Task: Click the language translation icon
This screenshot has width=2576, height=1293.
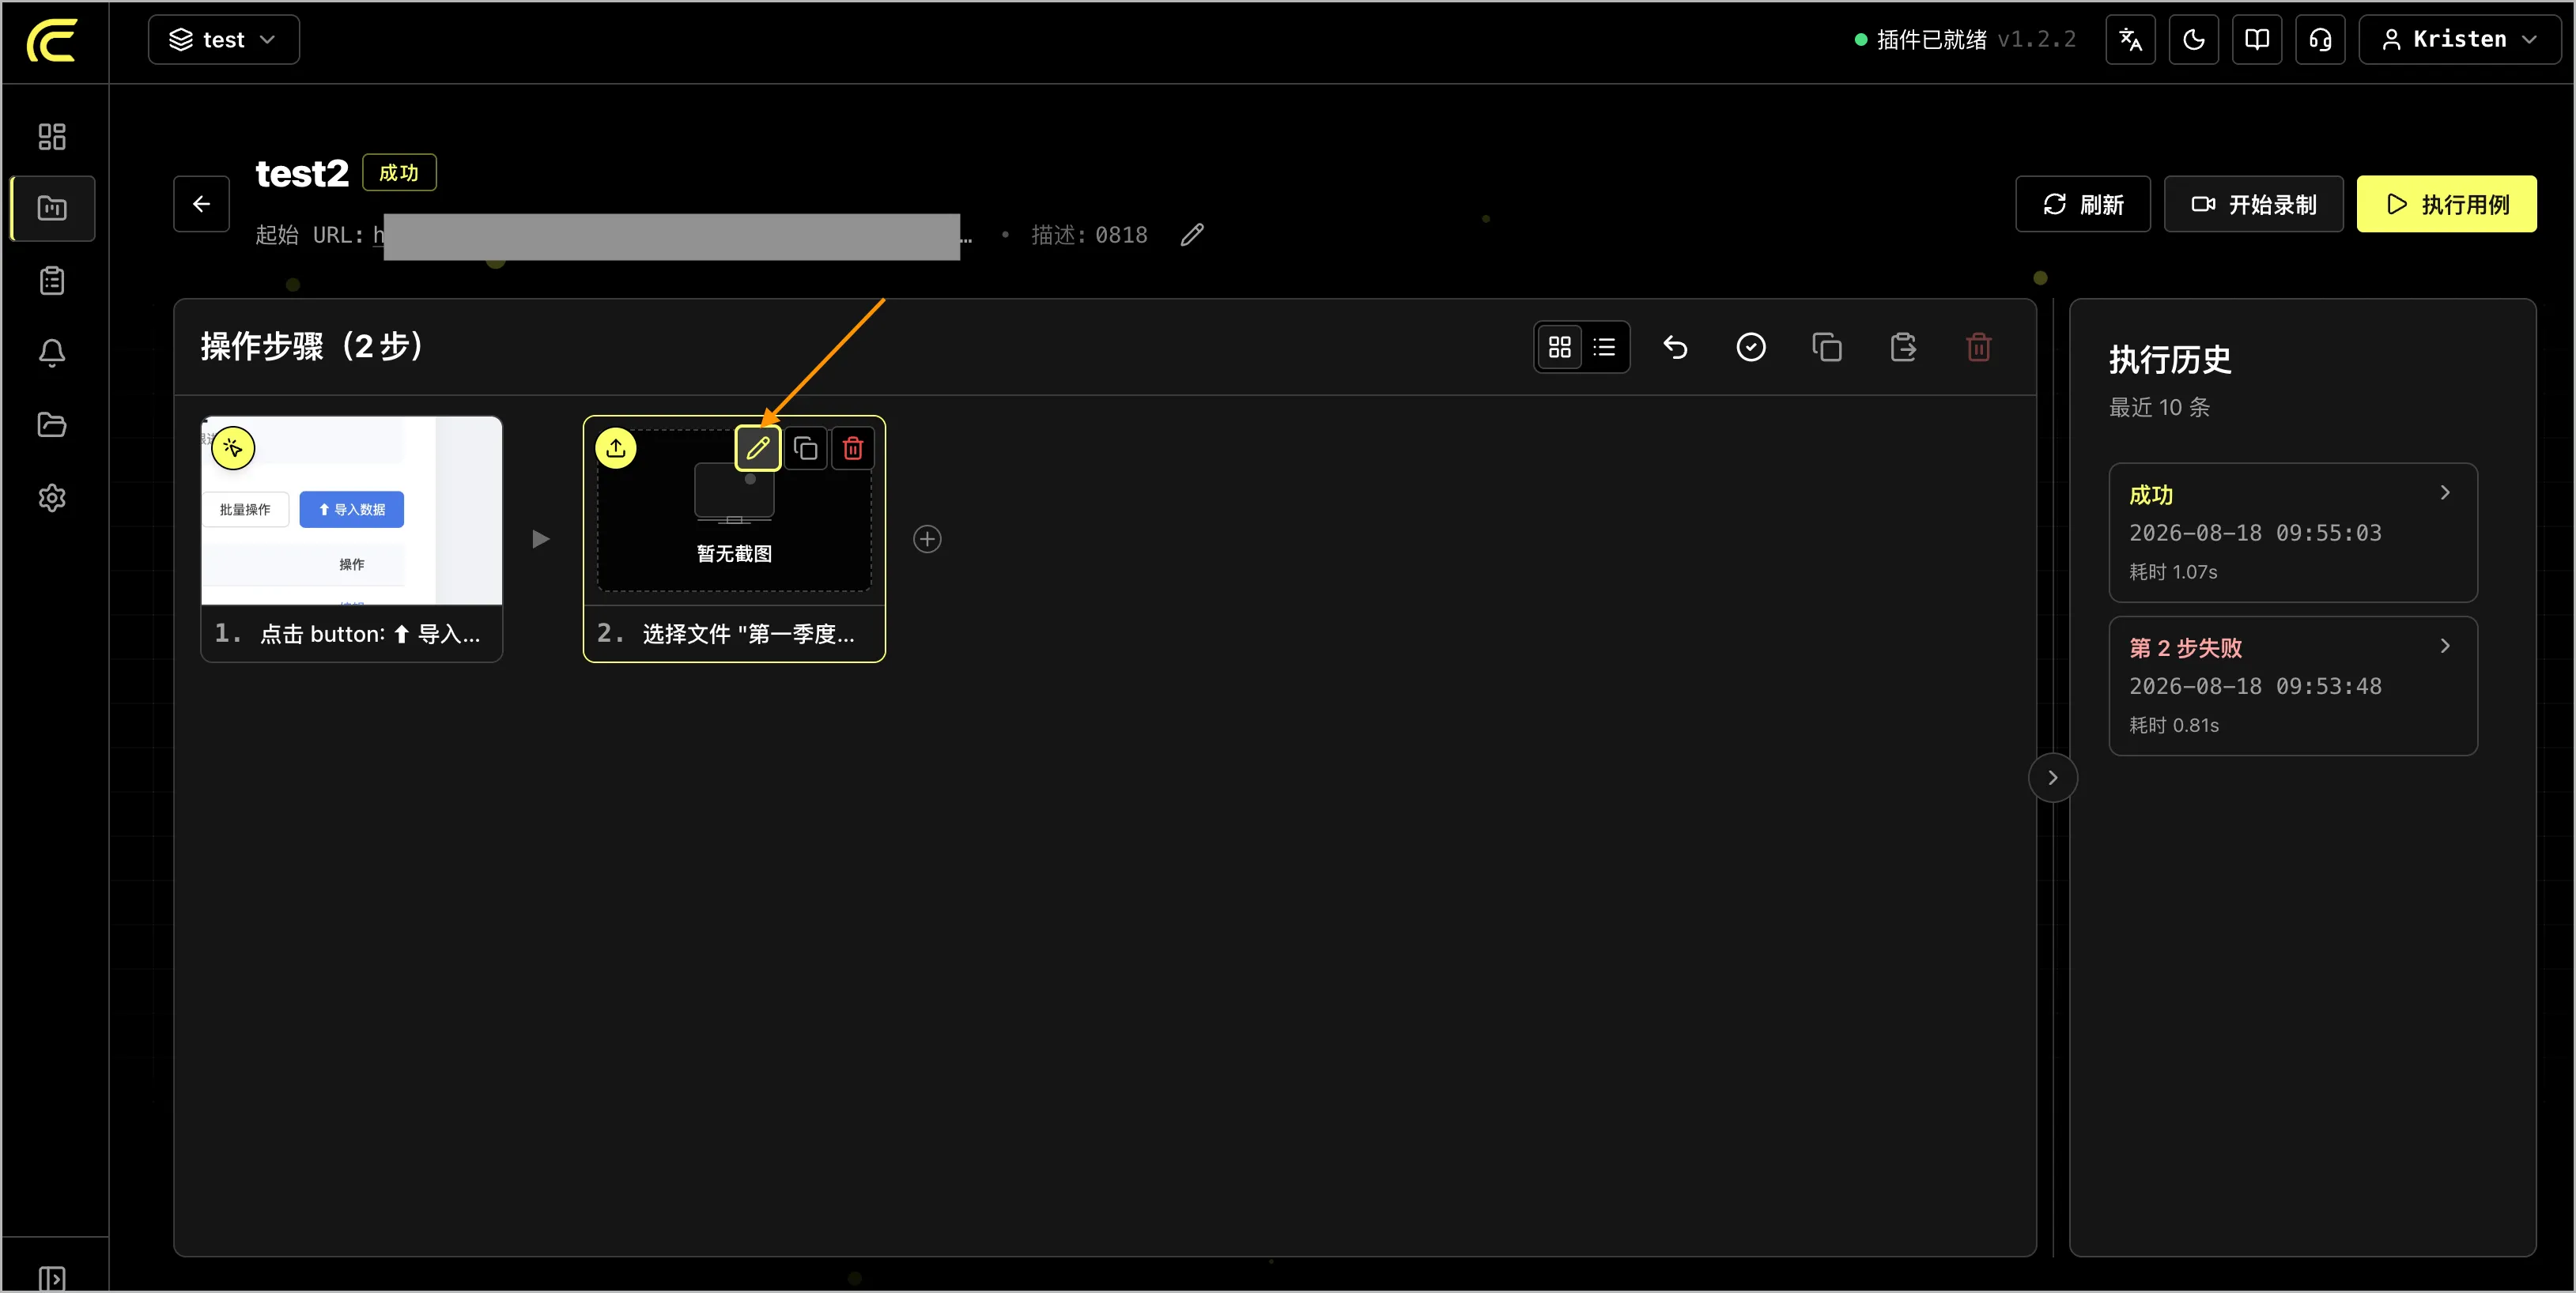Action: [x=2130, y=40]
